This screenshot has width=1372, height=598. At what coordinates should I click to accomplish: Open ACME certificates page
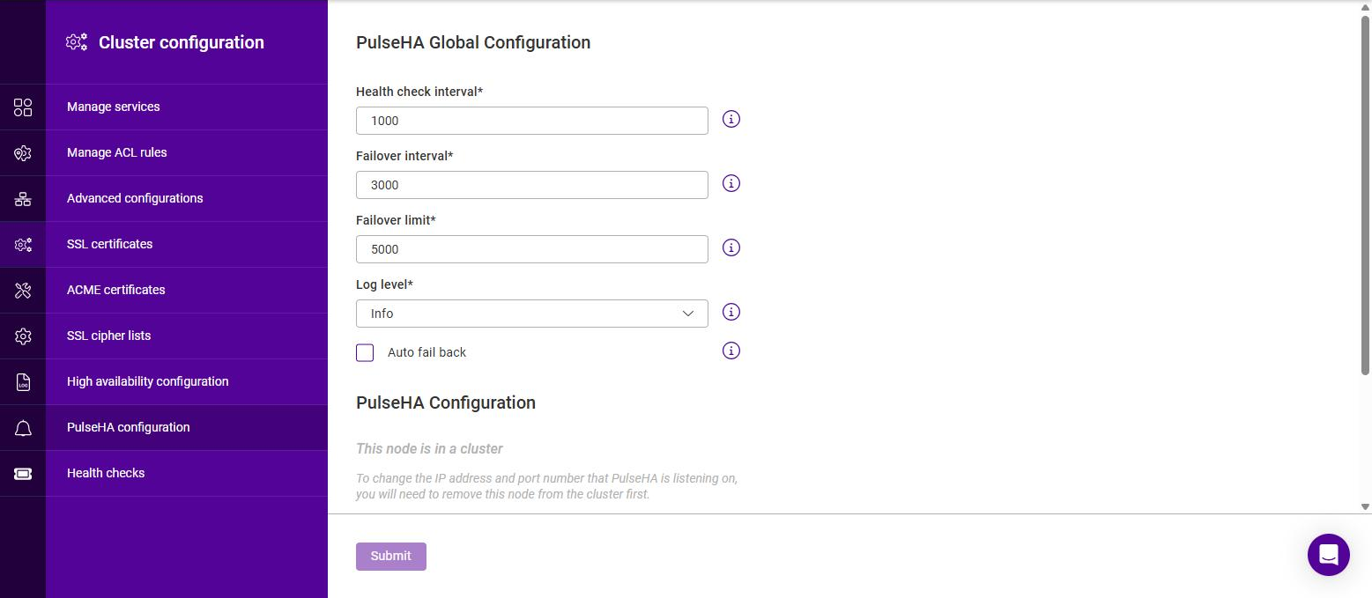(187, 290)
